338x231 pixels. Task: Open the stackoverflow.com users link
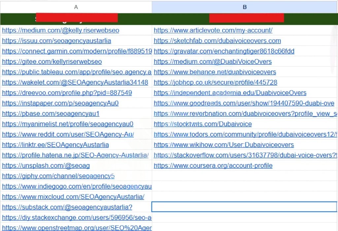click(246, 155)
